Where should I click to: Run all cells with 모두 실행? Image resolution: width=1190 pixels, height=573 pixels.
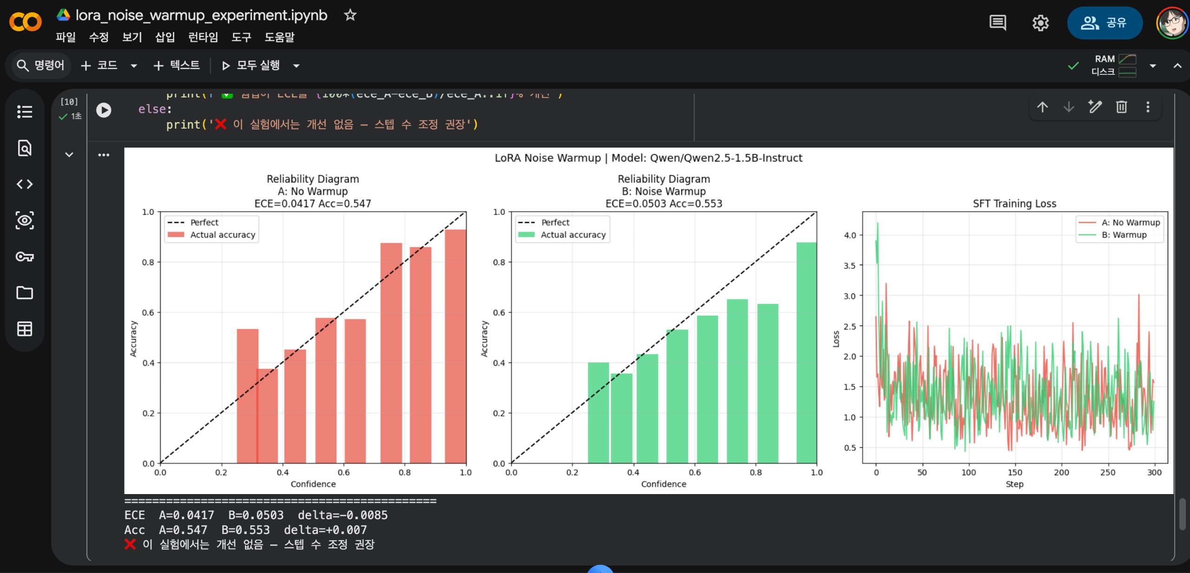(251, 65)
